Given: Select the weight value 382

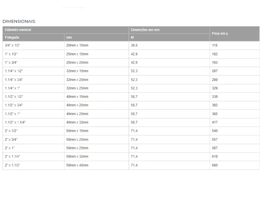Looking at the screenshot, I should tap(215, 105).
